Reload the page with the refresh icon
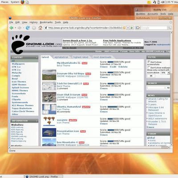This screenshot has height=178, width=178. coord(28,28)
